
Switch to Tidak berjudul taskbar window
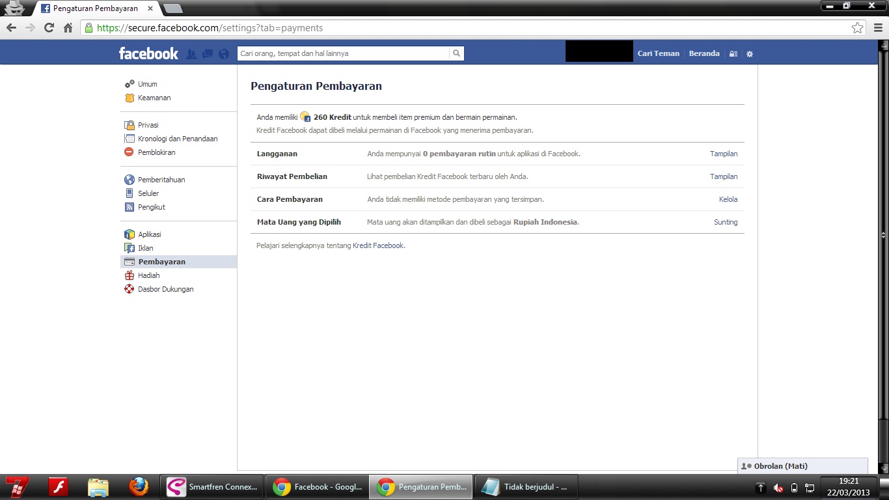click(x=527, y=487)
